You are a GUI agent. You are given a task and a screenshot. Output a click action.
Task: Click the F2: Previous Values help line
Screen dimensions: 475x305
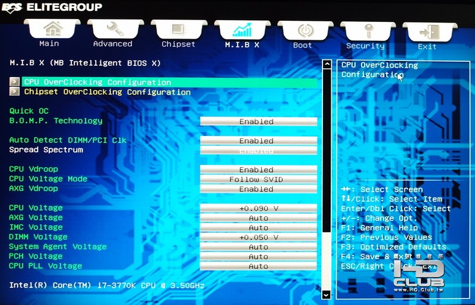pos(387,237)
